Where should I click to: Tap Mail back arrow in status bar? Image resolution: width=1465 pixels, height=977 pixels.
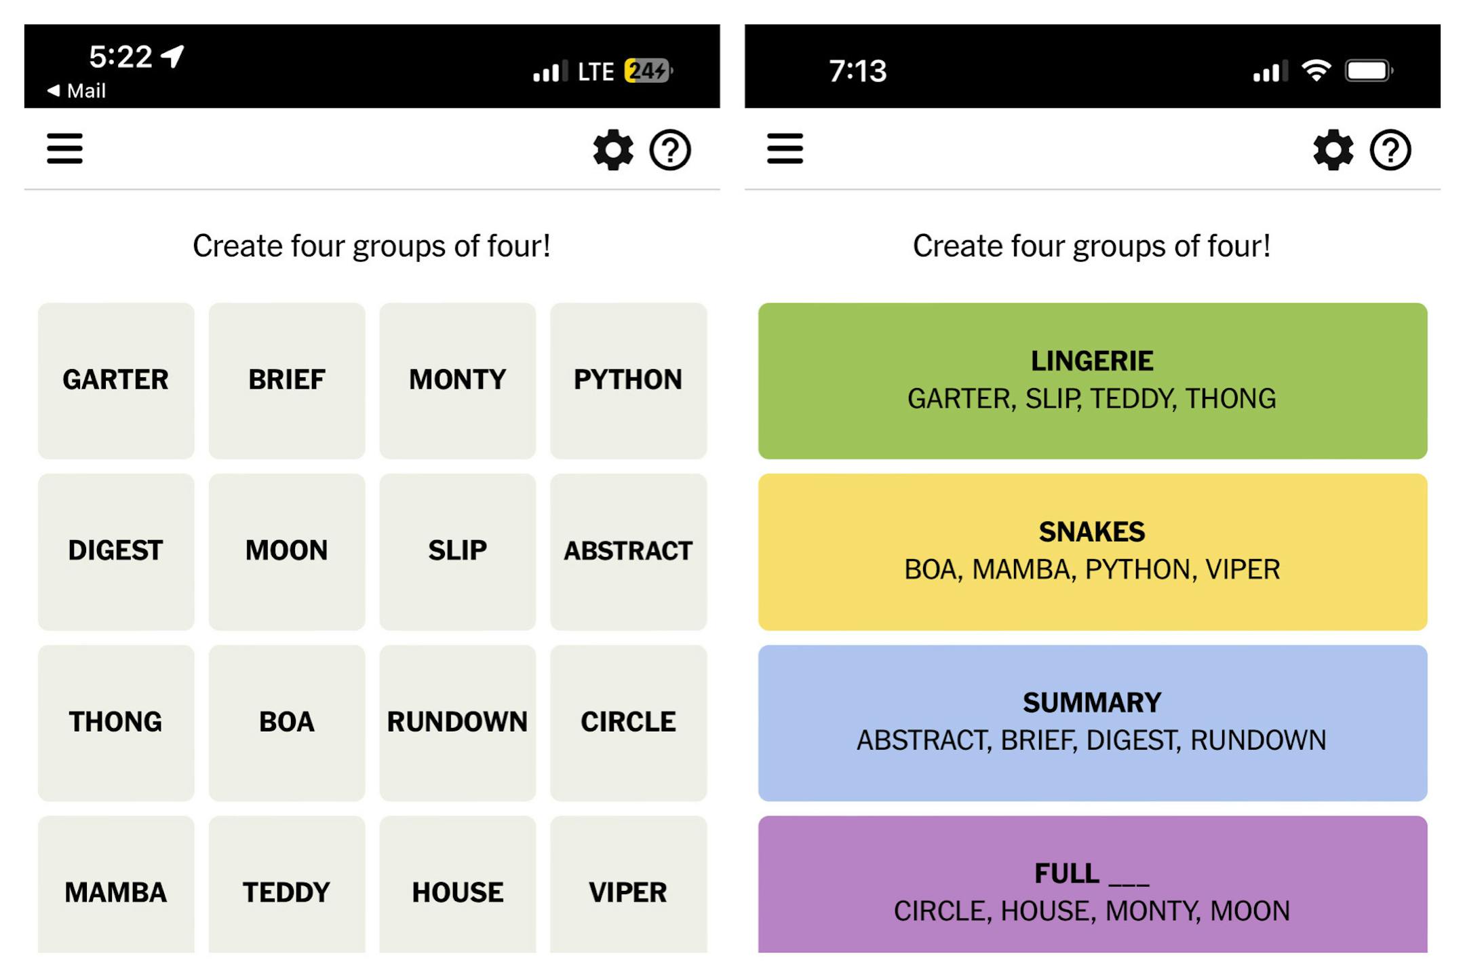(x=76, y=90)
